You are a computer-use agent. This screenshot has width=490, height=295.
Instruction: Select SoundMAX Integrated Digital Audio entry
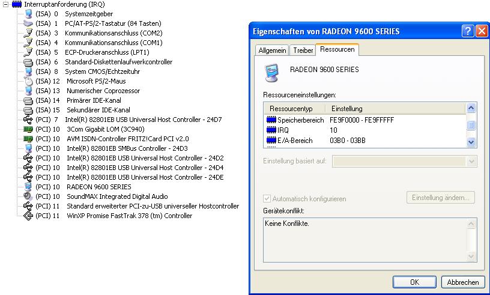click(117, 196)
